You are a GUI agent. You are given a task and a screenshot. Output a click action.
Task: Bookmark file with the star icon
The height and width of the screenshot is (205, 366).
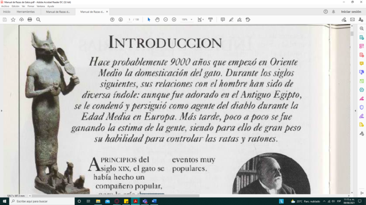pyautogui.click(x=13, y=20)
